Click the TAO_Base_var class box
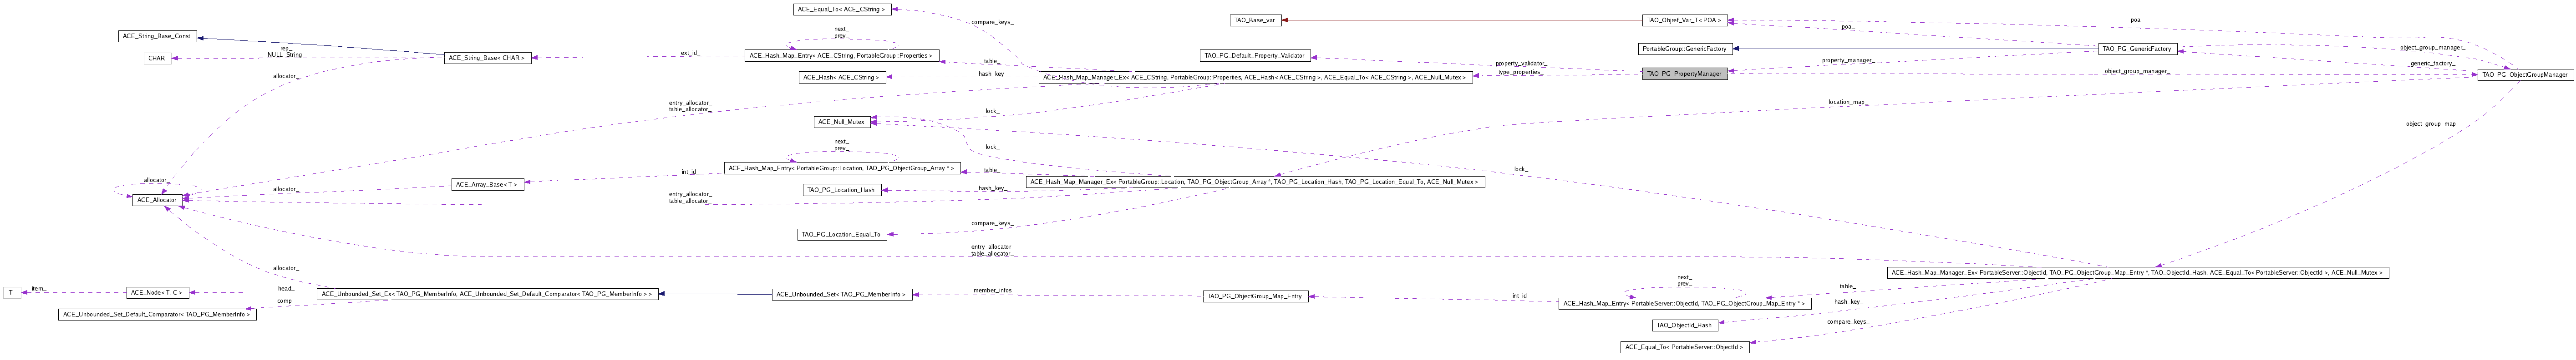 pyautogui.click(x=1255, y=20)
